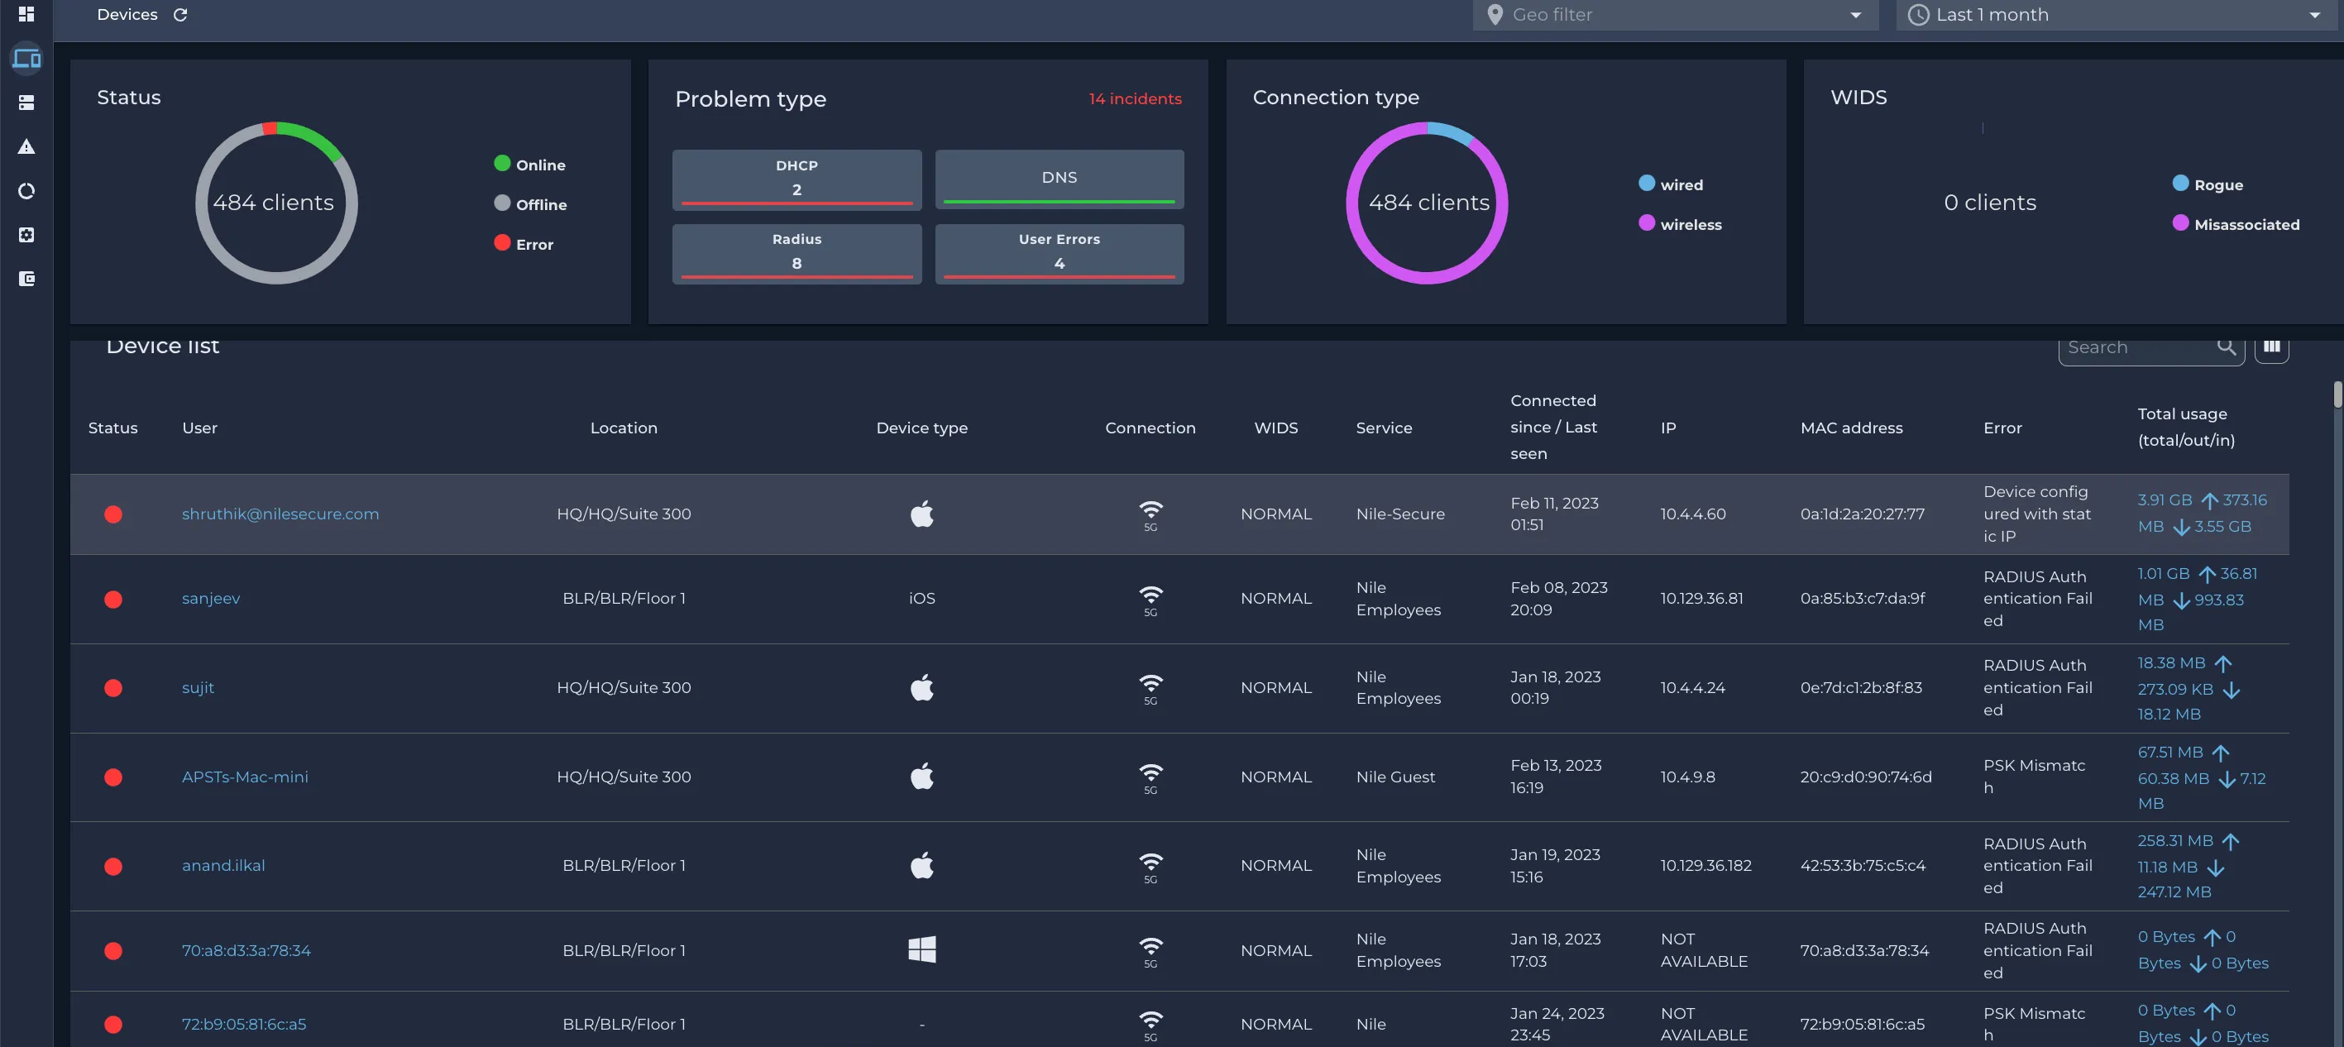This screenshot has width=2344, height=1047.
Task: Toggle the Online legend in Status chart
Action: [x=530, y=165]
